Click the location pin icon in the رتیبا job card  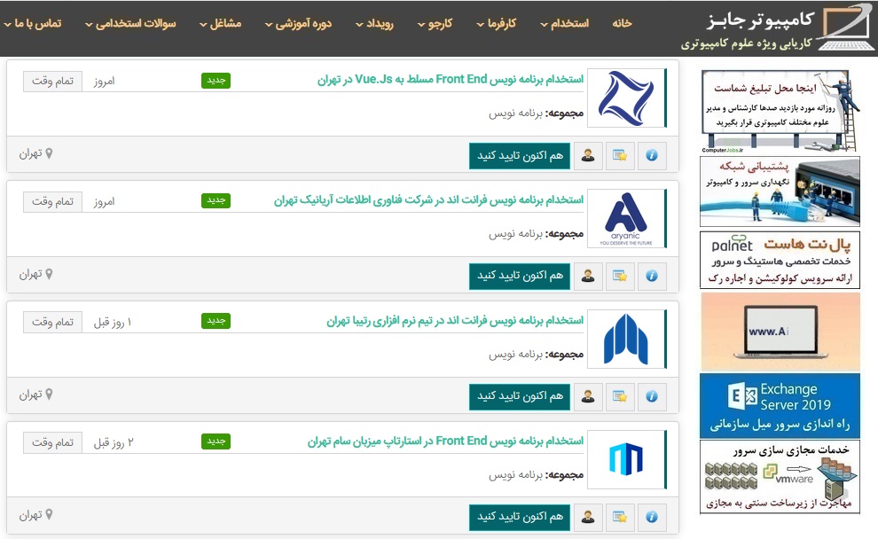point(50,394)
